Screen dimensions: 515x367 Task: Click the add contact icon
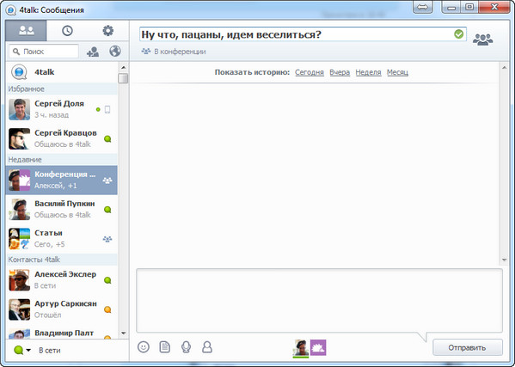pos(93,52)
